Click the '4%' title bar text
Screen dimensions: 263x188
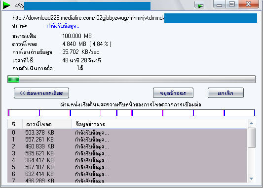pyautogui.click(x=19, y=6)
